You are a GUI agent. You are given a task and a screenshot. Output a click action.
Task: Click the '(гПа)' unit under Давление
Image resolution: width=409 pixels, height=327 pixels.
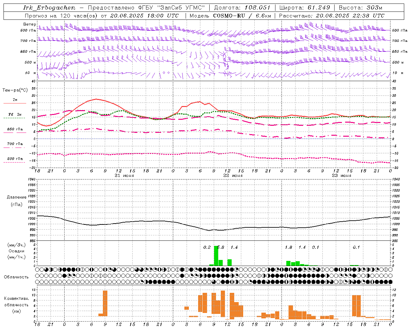coord(17,204)
